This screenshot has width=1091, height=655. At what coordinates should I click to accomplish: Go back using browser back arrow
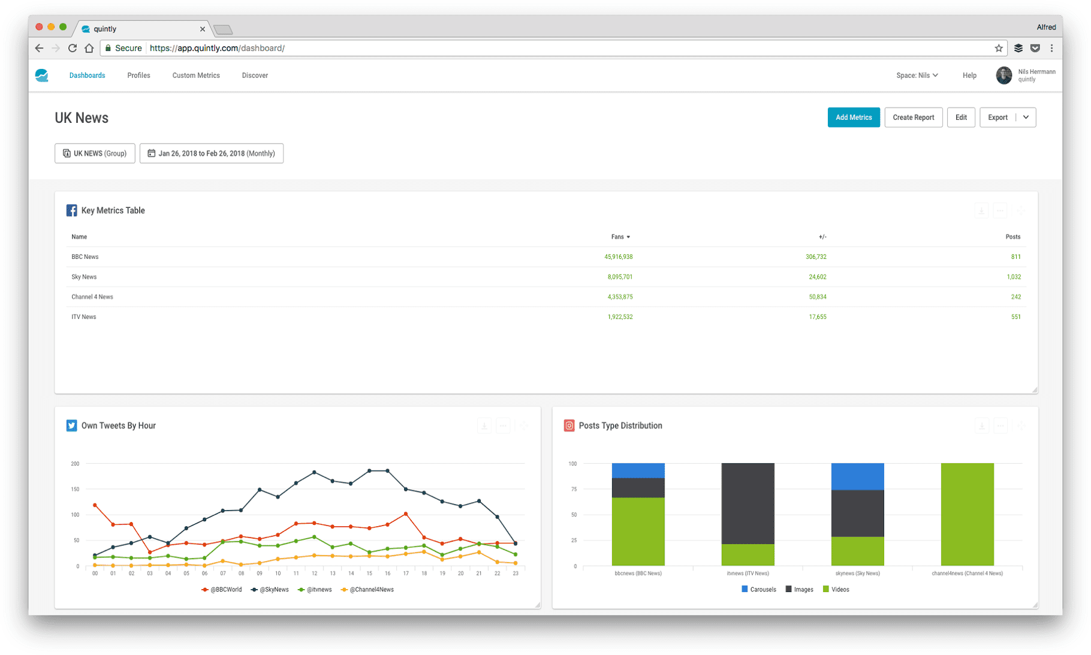[x=40, y=48]
